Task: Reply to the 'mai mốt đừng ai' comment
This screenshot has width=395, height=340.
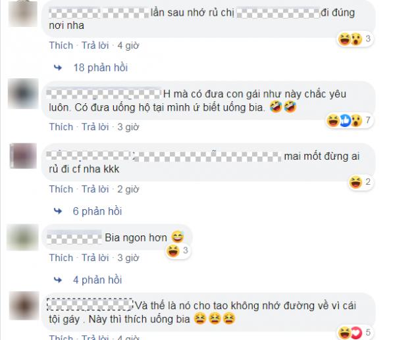Action: [x=95, y=189]
